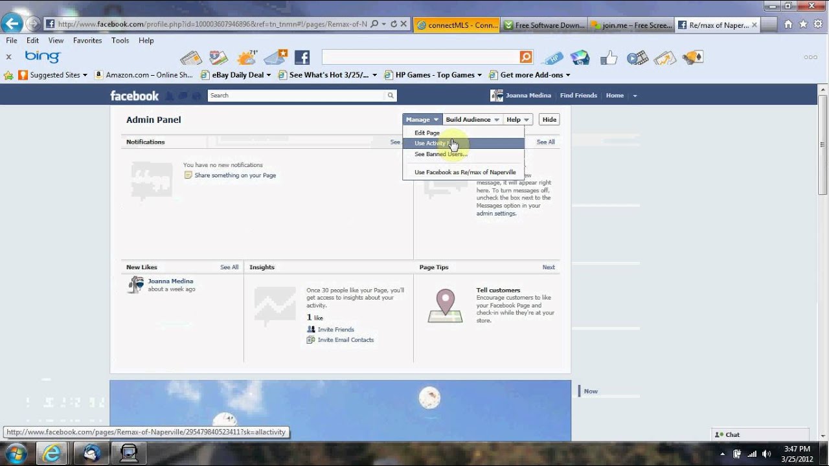Open the browser home page icon
829x466 pixels.
tap(788, 24)
